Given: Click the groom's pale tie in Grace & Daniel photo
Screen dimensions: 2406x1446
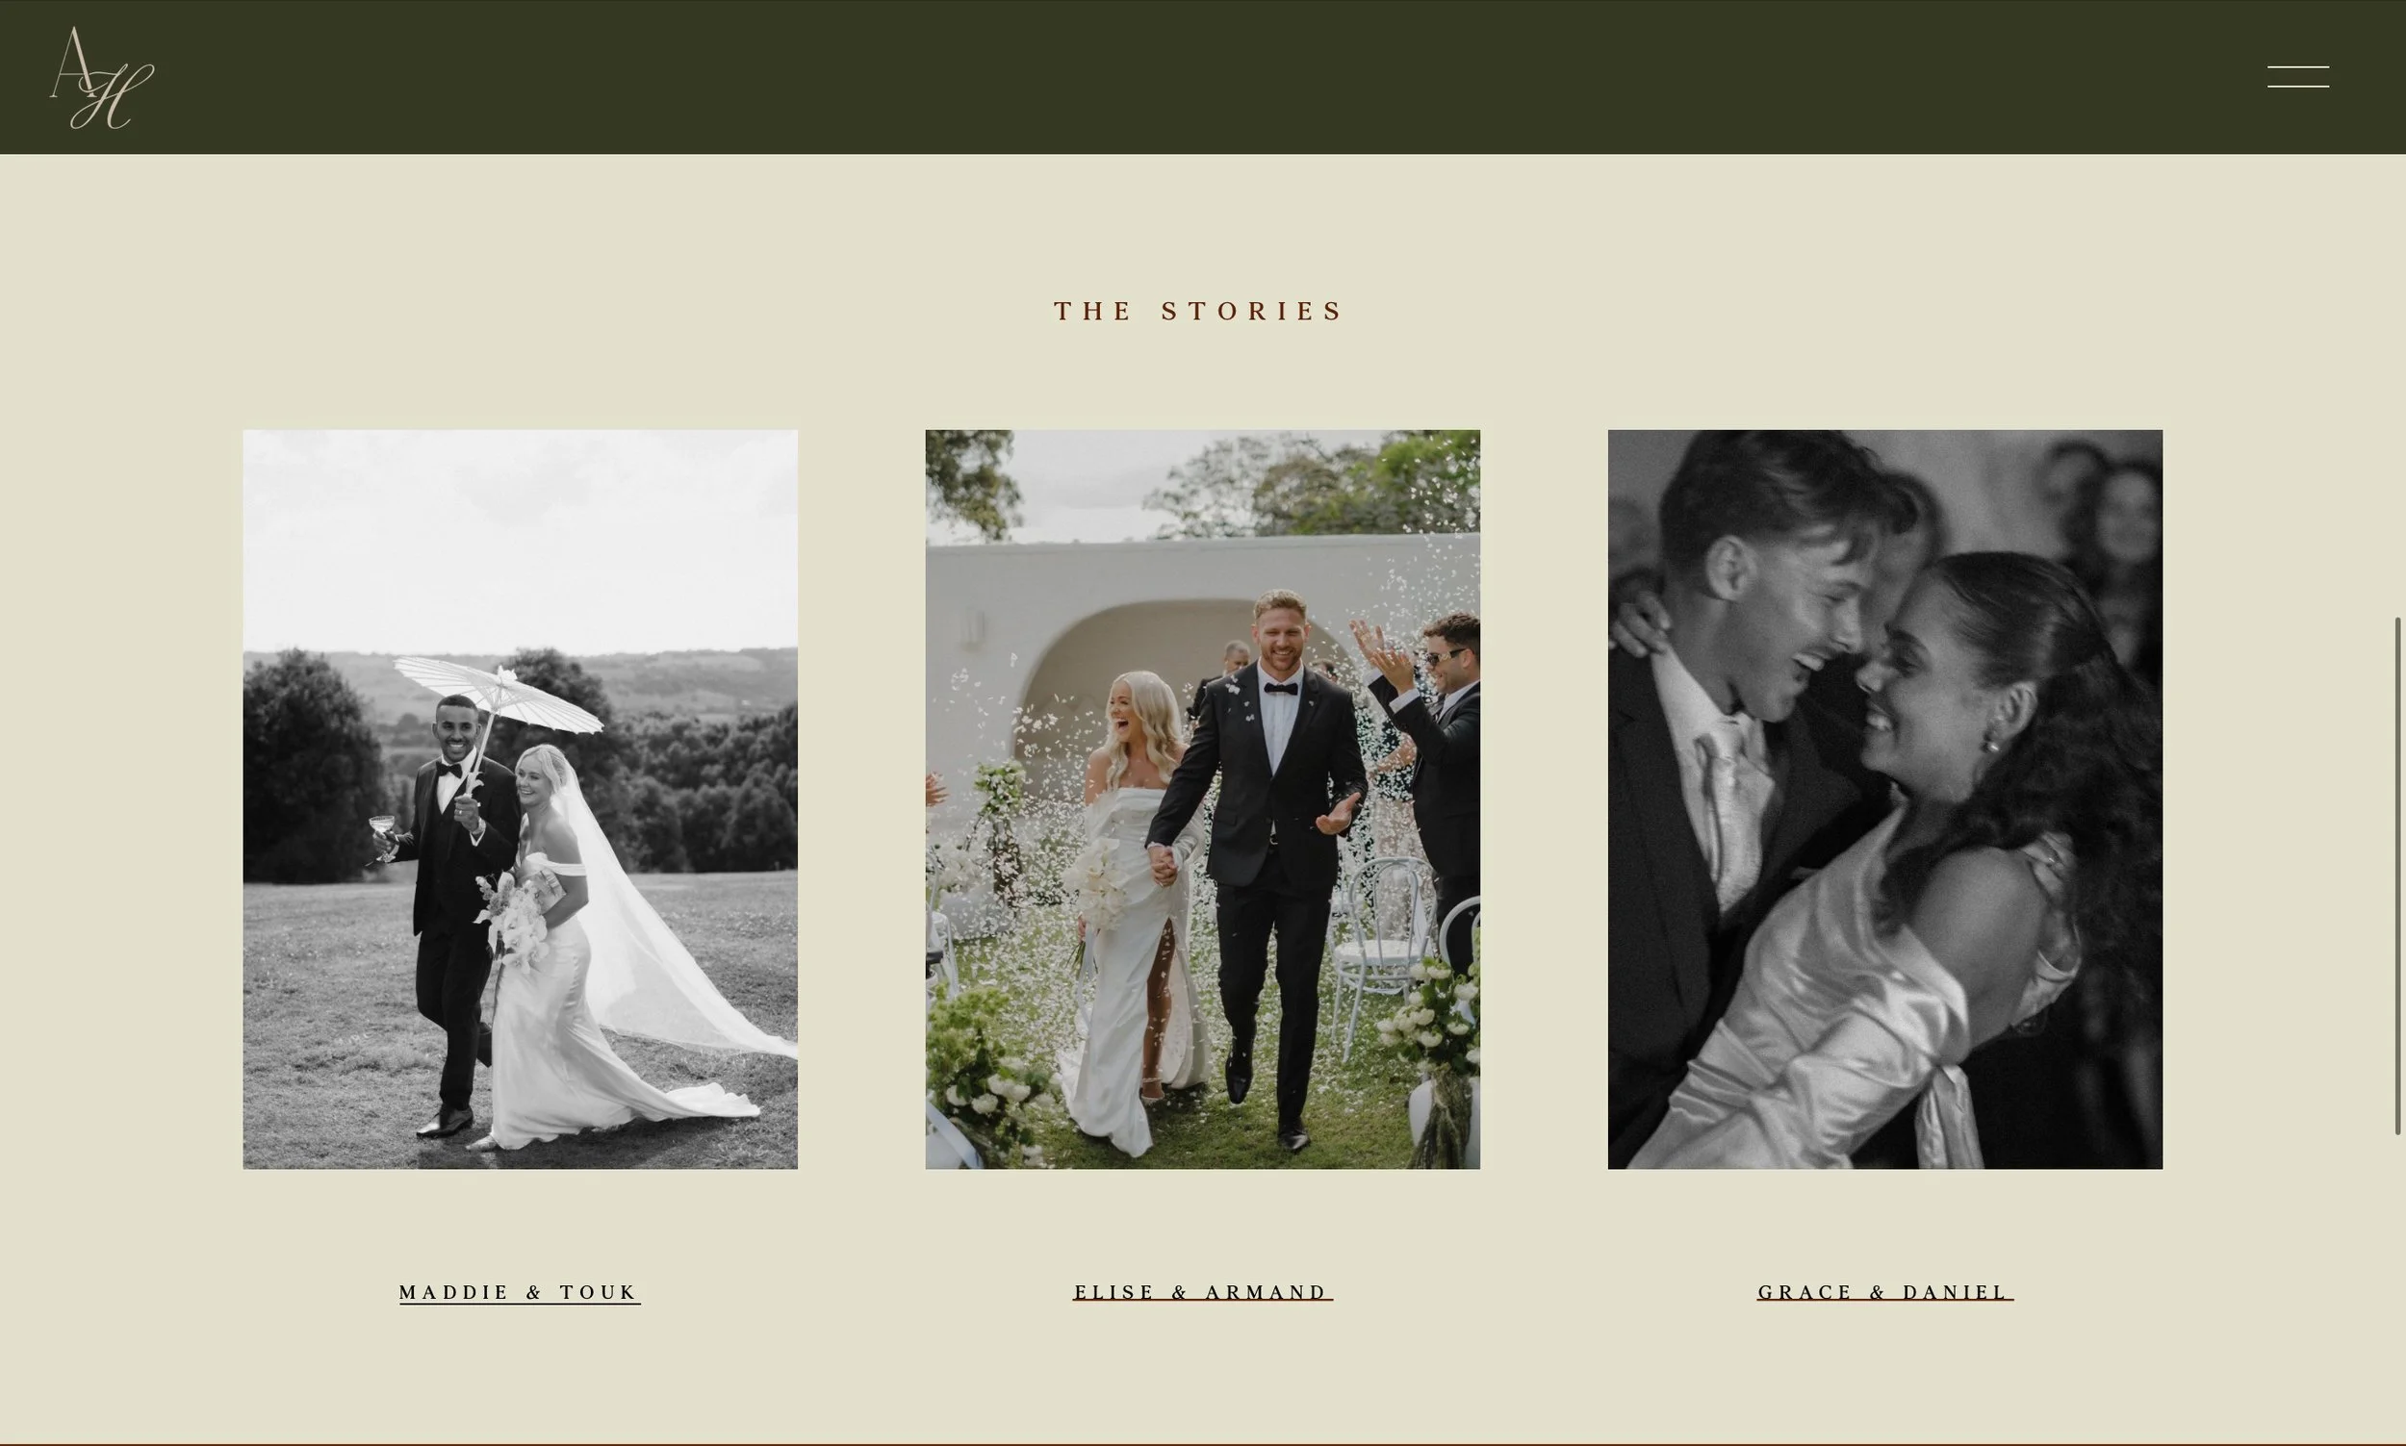Looking at the screenshot, I should tap(1736, 809).
